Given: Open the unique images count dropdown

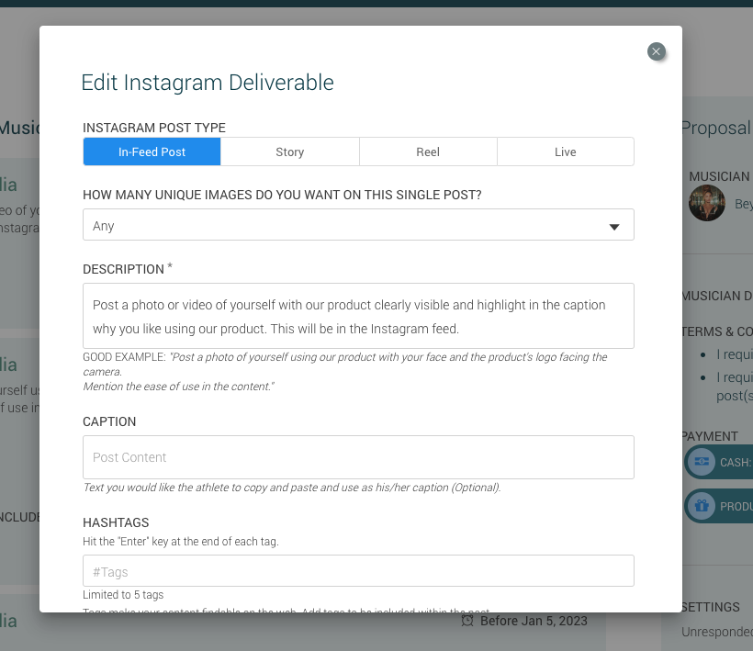Looking at the screenshot, I should (x=358, y=225).
